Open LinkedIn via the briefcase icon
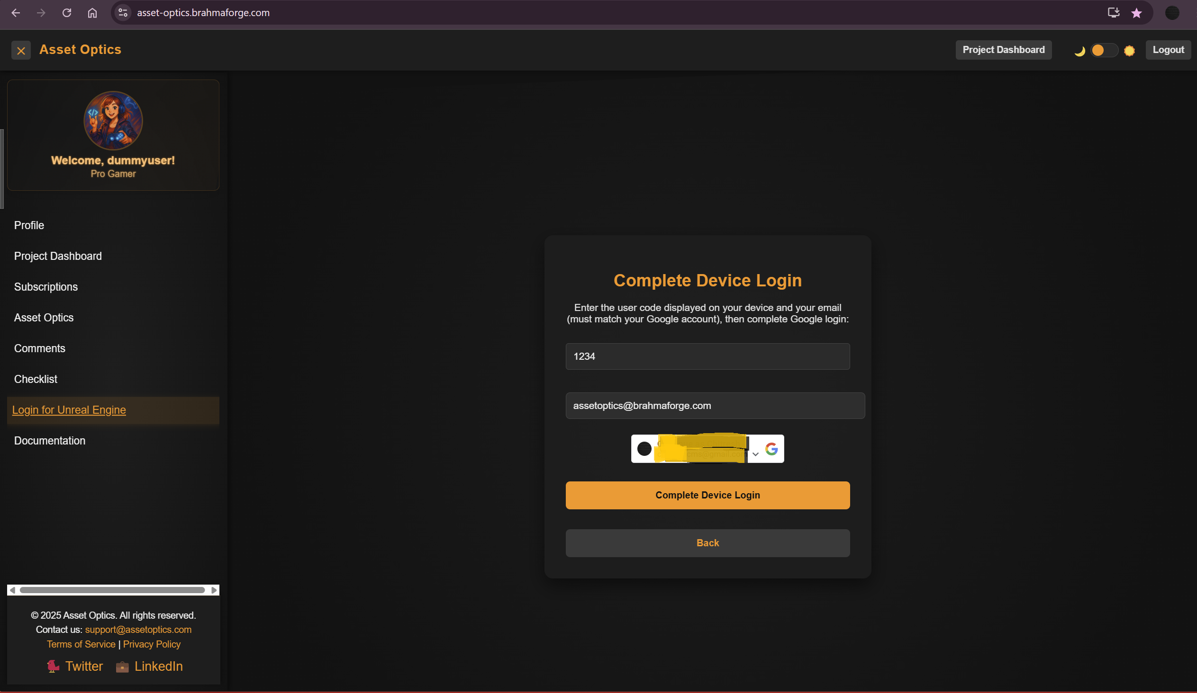Image resolution: width=1197 pixels, height=693 pixels. pos(122,666)
